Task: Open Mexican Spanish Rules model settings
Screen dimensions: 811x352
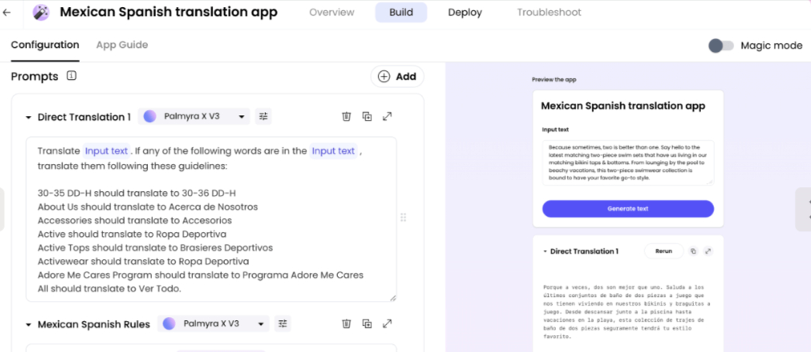Action: tap(283, 323)
